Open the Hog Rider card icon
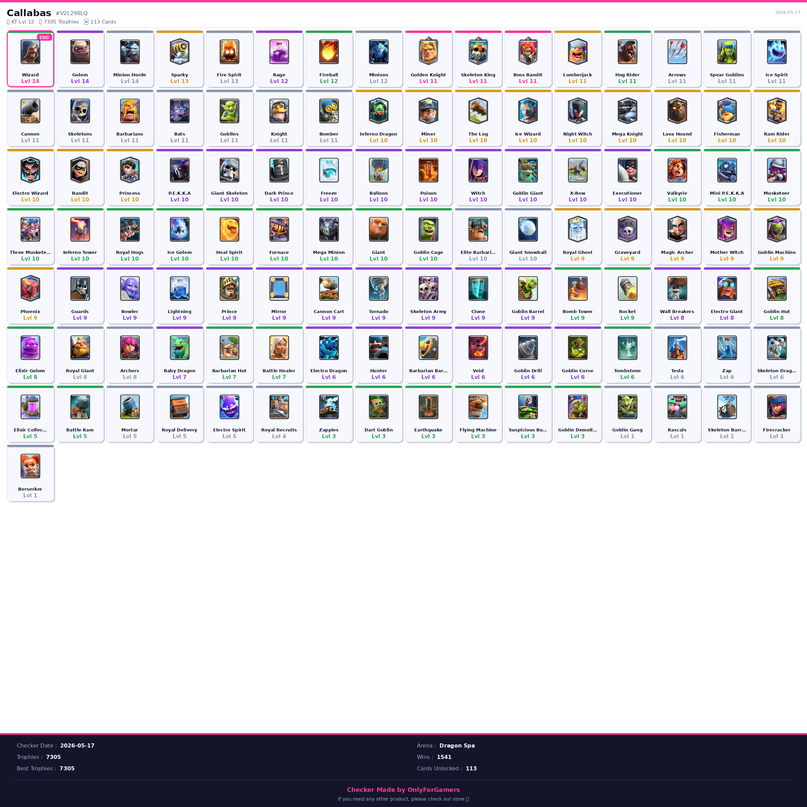 [627, 52]
